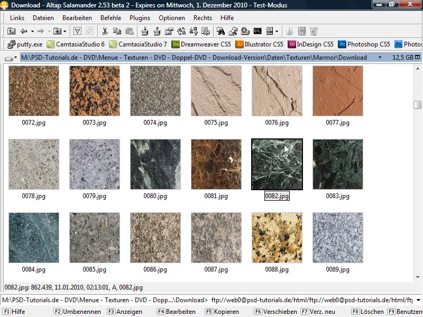This screenshot has width=423, height=317.
Task: Open Find Files binoculars icon
Action: (220, 31)
